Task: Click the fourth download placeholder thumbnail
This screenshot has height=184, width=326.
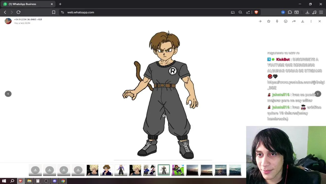Action: (78, 170)
